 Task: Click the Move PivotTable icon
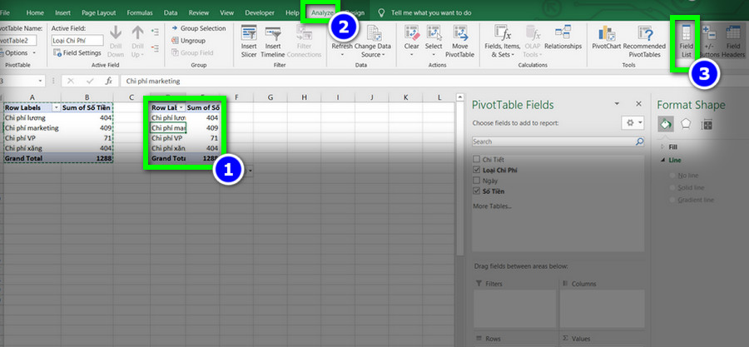click(x=460, y=33)
